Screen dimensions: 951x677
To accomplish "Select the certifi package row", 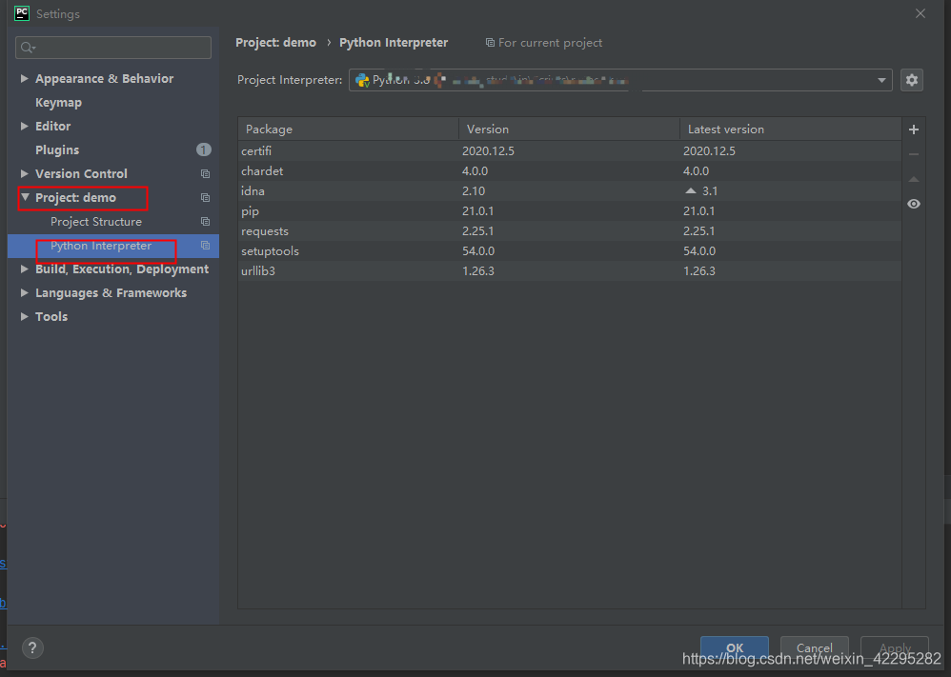I will coord(570,150).
